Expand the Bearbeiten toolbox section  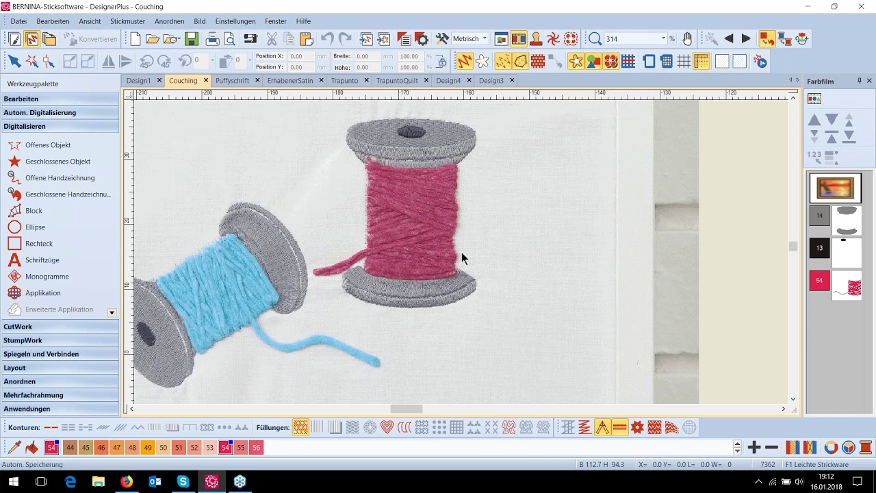pos(60,99)
